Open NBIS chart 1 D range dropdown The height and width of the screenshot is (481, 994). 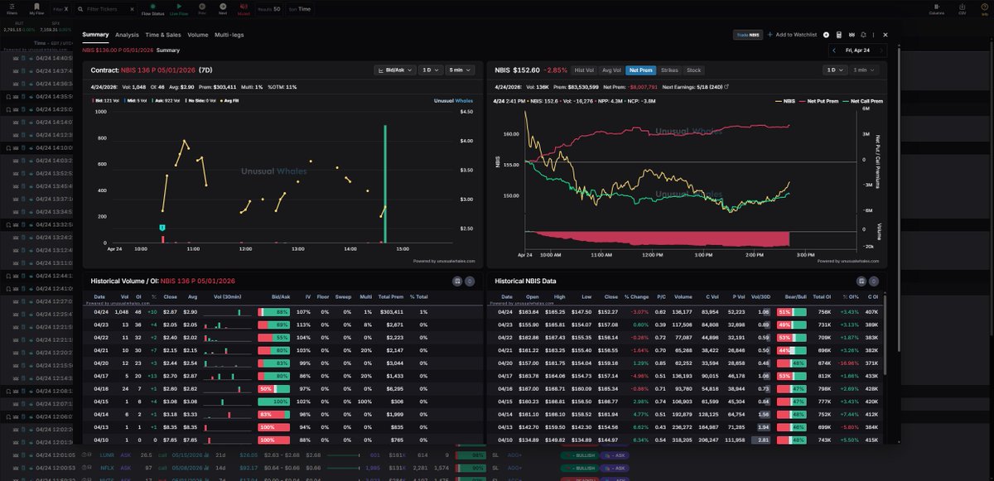coord(834,70)
